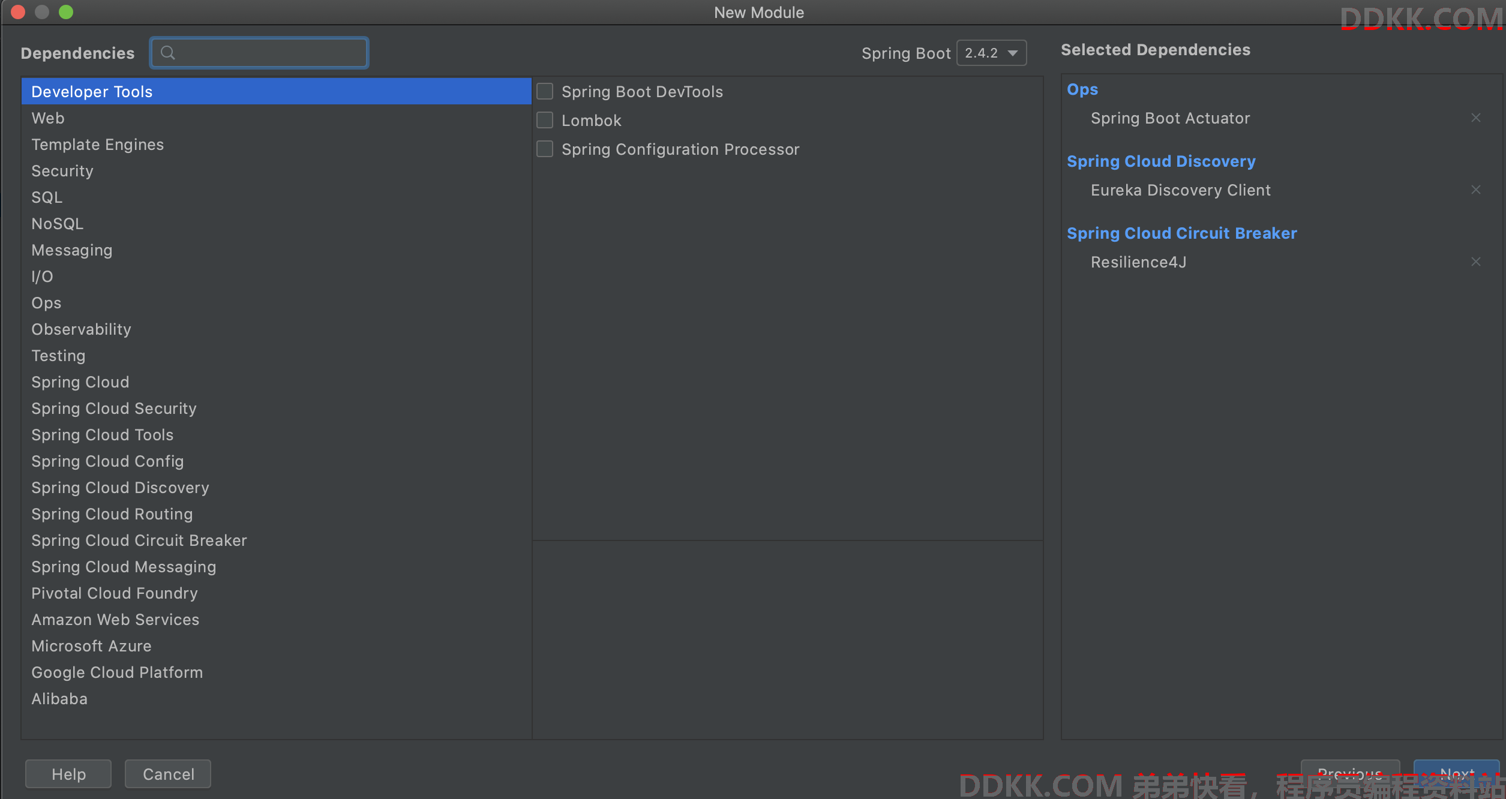The height and width of the screenshot is (799, 1506).
Task: Open Spring Cloud Config category
Action: (277, 461)
